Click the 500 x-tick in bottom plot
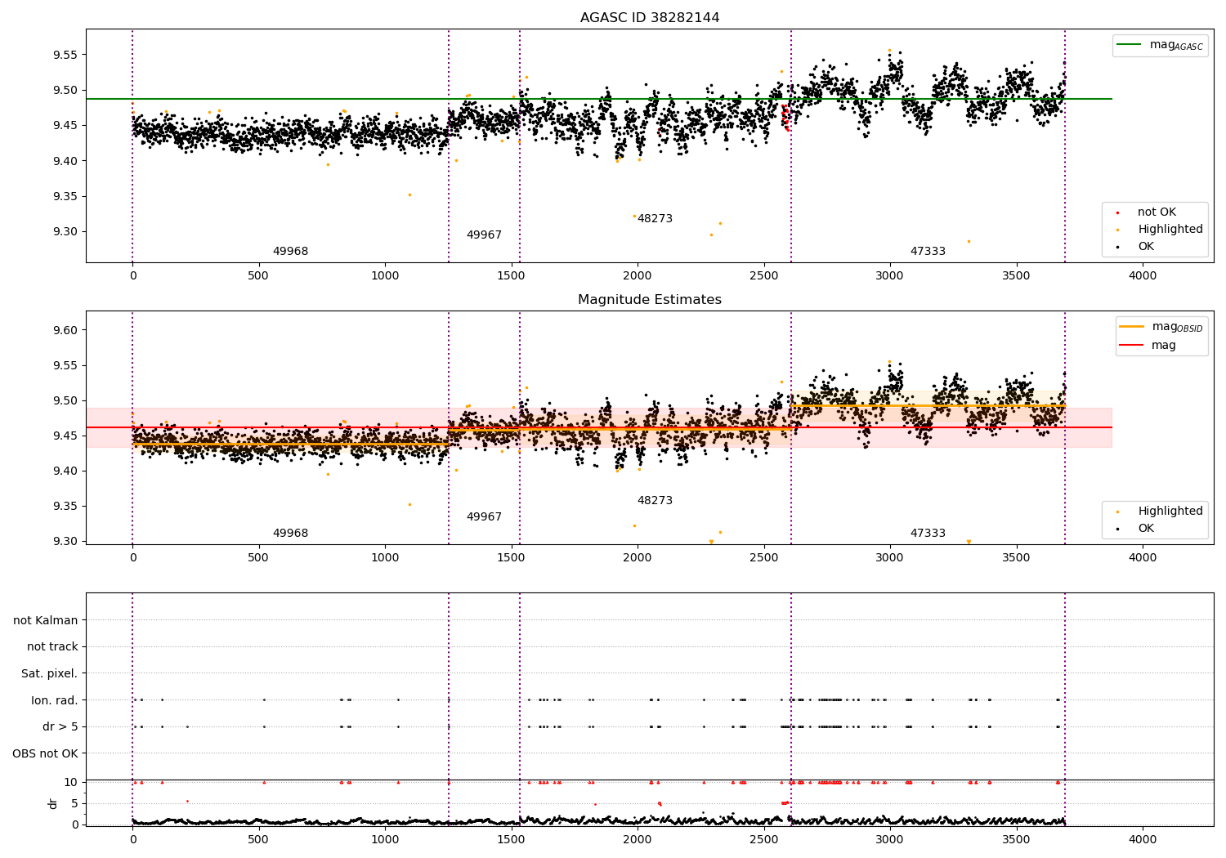The height and width of the screenshot is (858, 1226). click(x=258, y=839)
